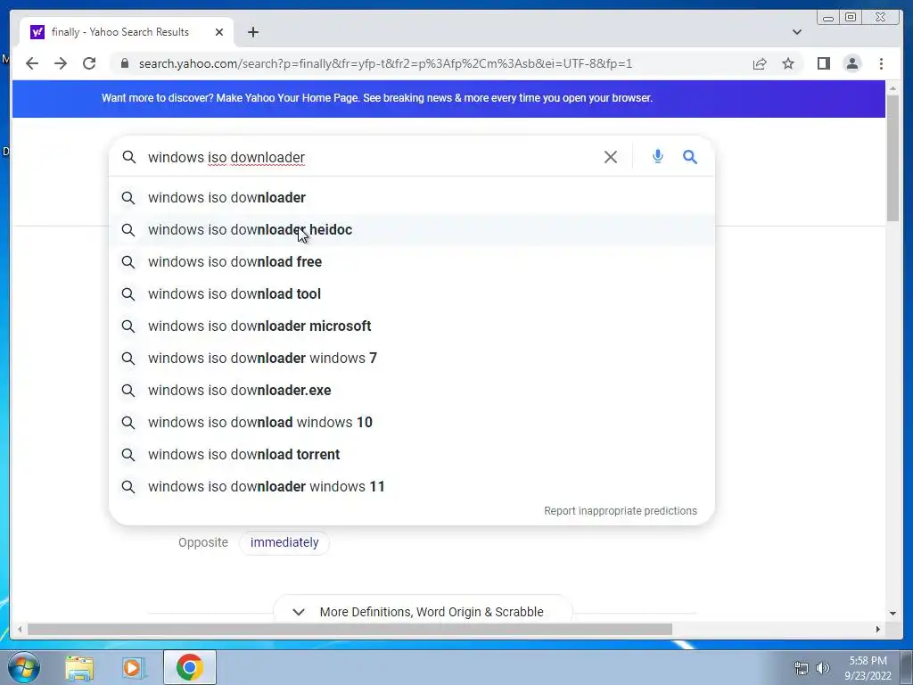The width and height of the screenshot is (913, 685).
Task: Choose suggestion 'windows iso downloader windows 7'
Action: 412,358
